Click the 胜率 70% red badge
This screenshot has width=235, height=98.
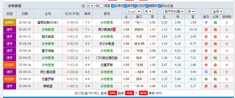point(112,93)
